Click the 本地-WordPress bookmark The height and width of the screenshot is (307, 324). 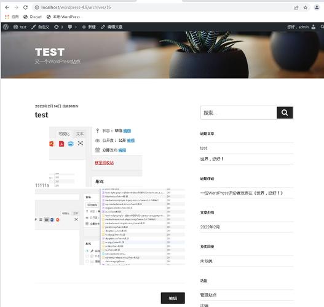[63, 17]
